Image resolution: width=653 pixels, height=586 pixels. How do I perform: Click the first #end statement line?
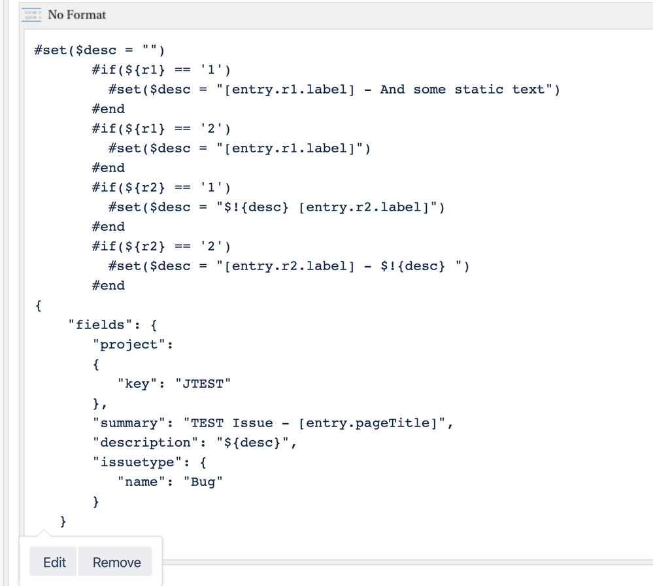pyautogui.click(x=108, y=109)
